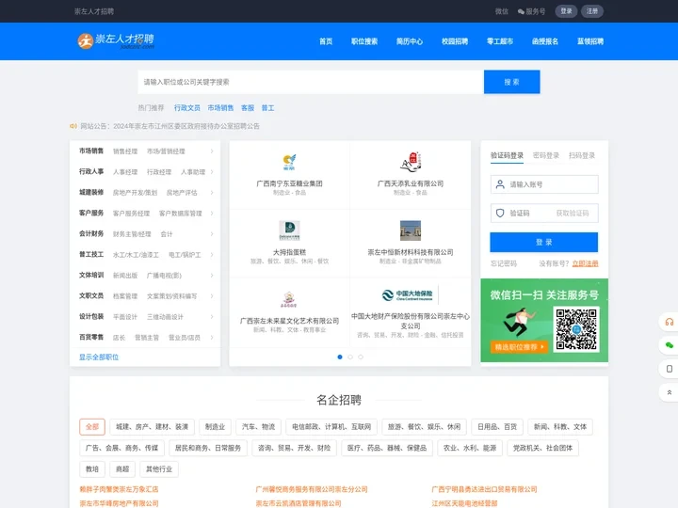Viewport: 678px width, 508px height.
Task: Click the 崇左人才招聘 site logo
Action: click(116, 41)
